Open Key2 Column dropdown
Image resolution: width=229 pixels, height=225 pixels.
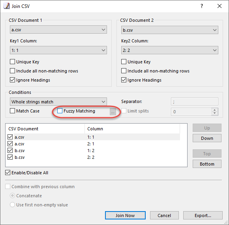169,50
